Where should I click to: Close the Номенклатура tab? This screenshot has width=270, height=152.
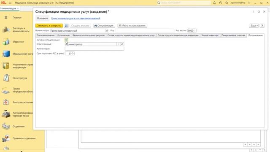pos(18,8)
